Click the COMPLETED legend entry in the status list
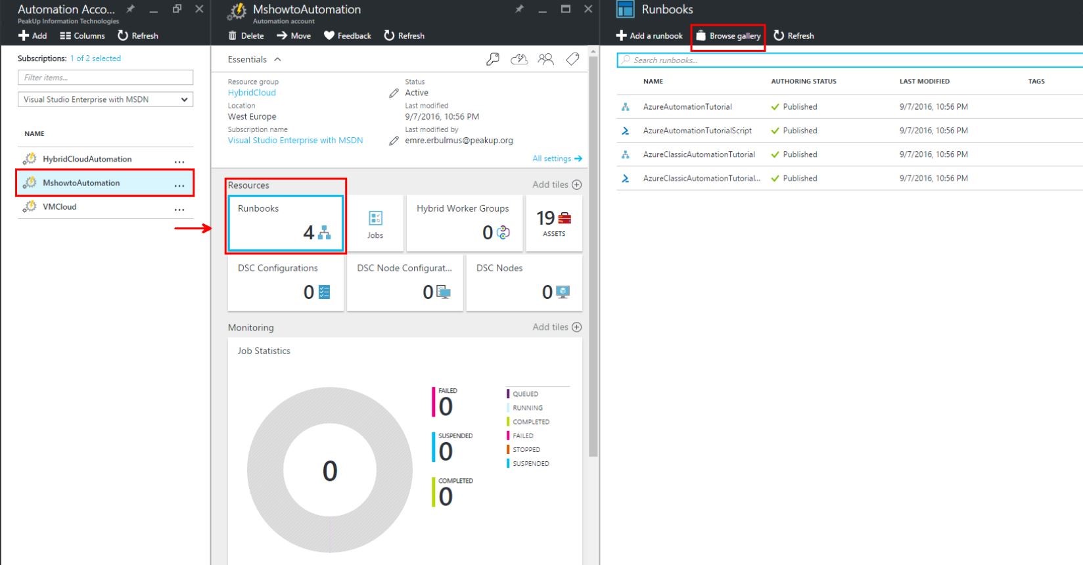The width and height of the screenshot is (1083, 565). click(530, 422)
